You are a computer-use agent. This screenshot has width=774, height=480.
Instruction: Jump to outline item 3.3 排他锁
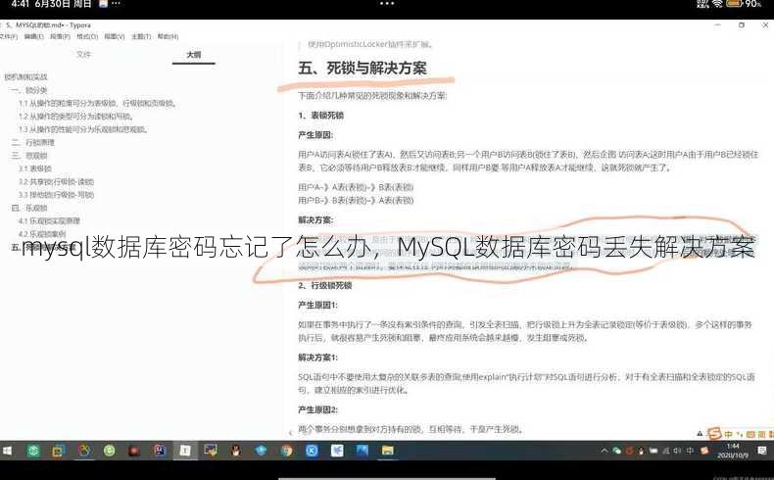click(x=56, y=195)
